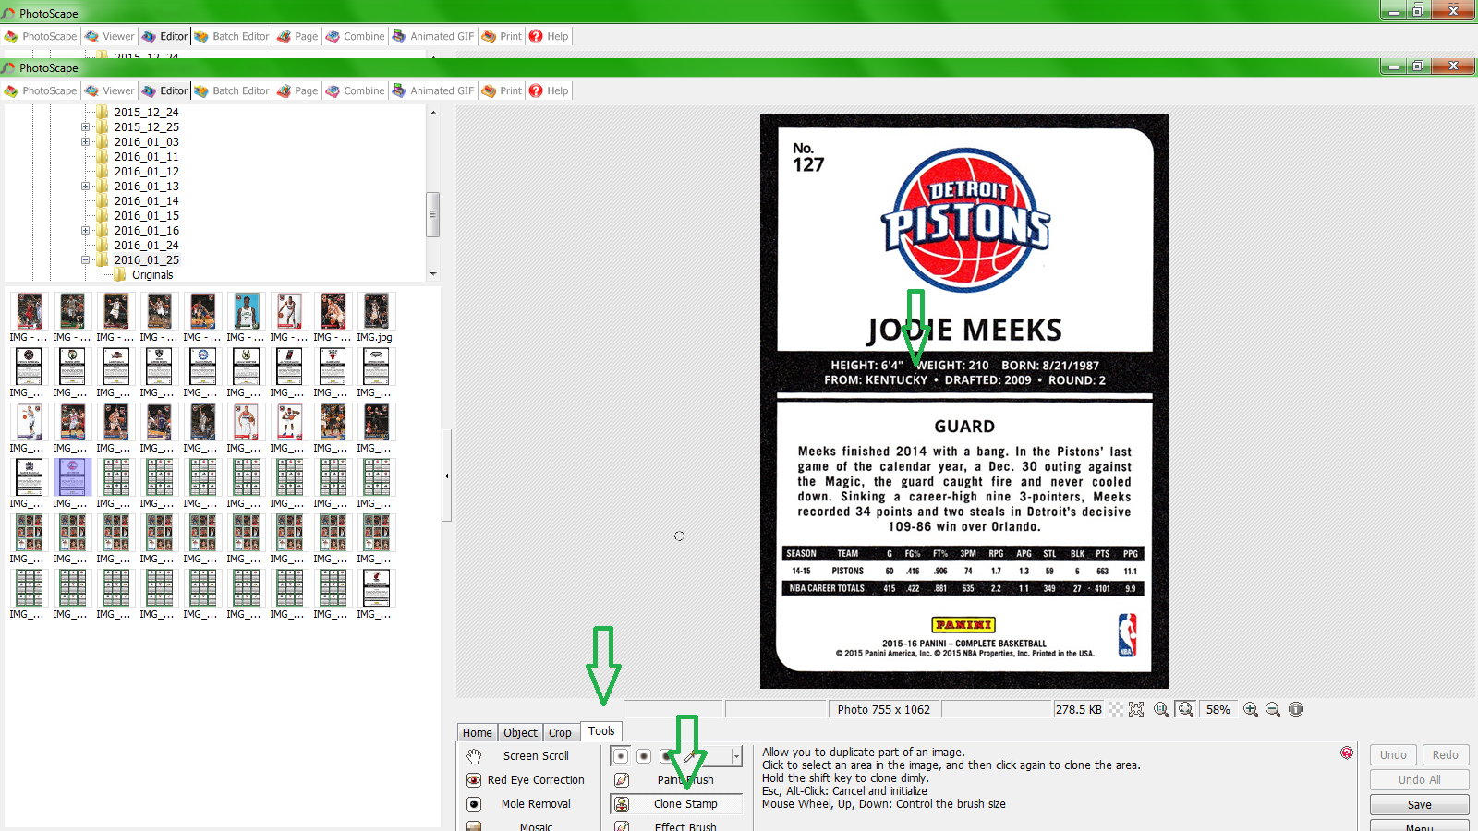Click the zoom out magnifier icon
The width and height of the screenshot is (1478, 831).
point(1273,709)
